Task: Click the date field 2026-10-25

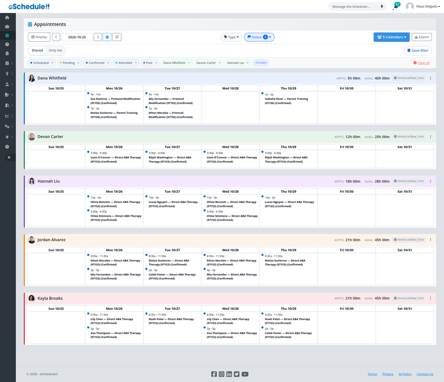Action: tap(77, 37)
